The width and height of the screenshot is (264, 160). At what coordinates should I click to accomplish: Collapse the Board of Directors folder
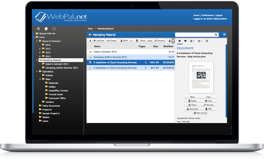pyautogui.click(x=37, y=41)
